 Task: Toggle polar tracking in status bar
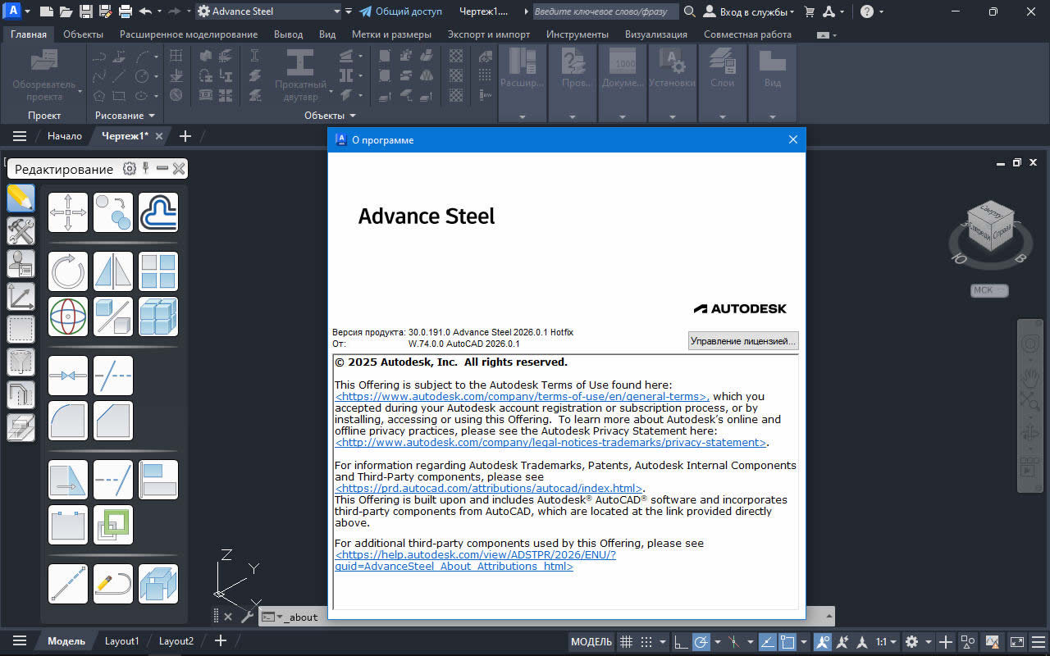coord(702,641)
